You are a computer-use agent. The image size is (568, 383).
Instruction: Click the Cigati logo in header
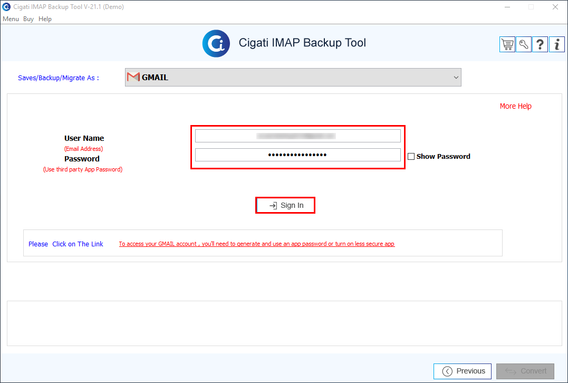[x=216, y=43]
